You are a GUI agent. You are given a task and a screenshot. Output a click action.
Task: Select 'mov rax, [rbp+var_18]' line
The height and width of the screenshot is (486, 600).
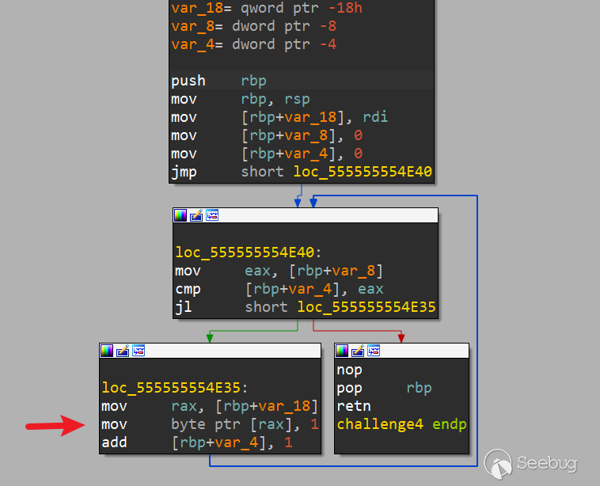click(210, 406)
